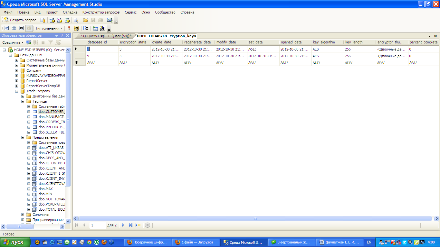
Task: Expand the Синонимы folder
Action: point(23,215)
